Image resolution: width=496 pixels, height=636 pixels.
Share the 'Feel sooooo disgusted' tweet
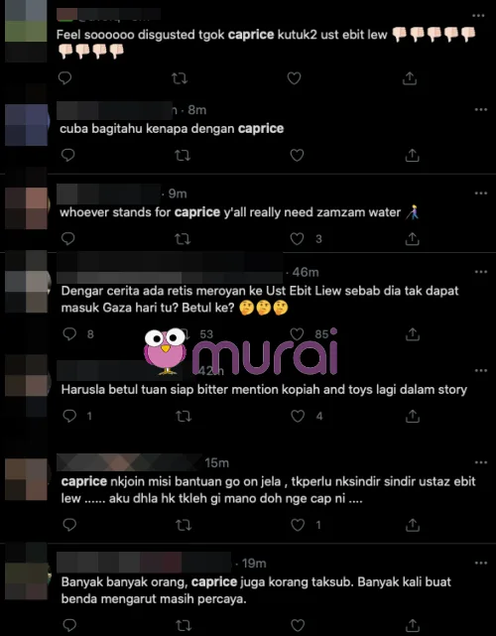(410, 78)
